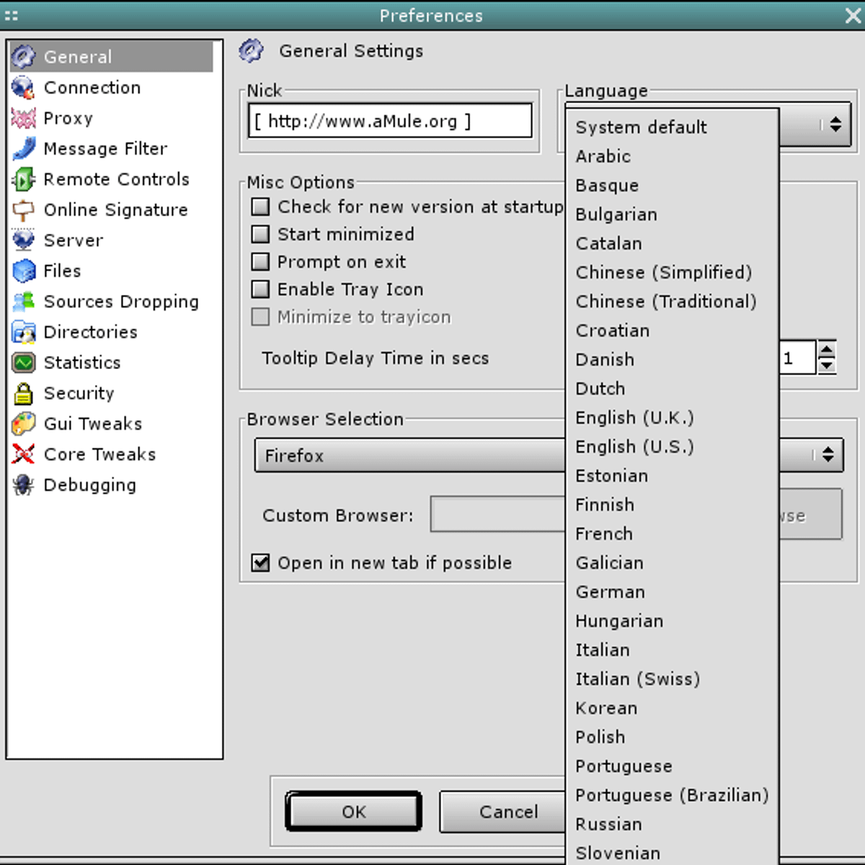Toggle the Start minimized checkbox

pos(260,234)
